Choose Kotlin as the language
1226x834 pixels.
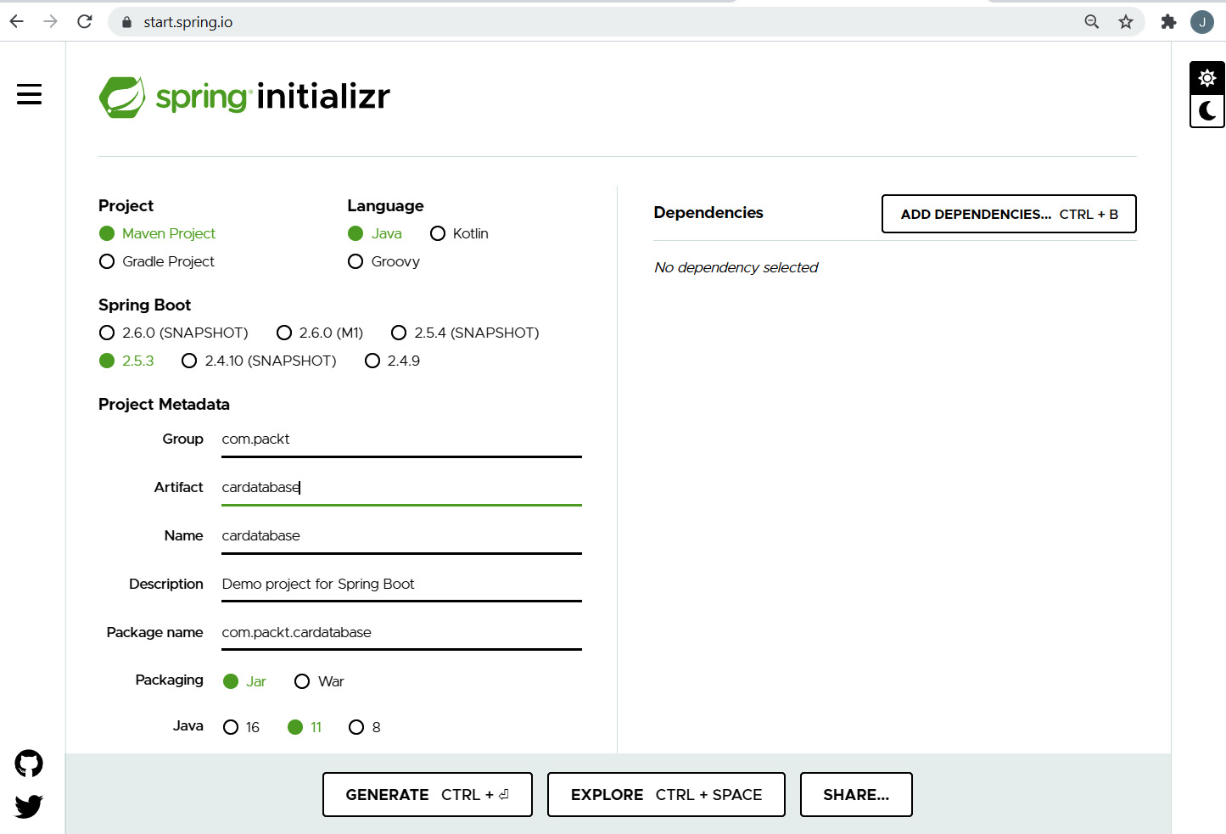(x=459, y=233)
